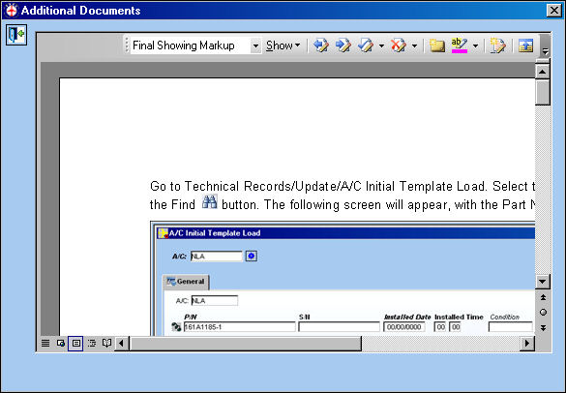Toggle Track Changes on the toolbar

tap(497, 45)
